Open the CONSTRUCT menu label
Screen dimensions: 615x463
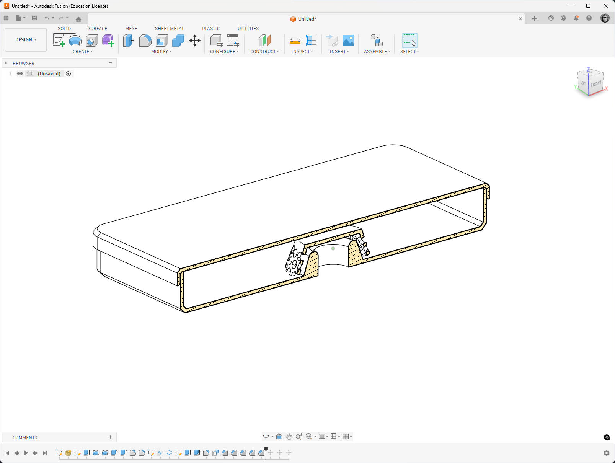click(x=264, y=52)
